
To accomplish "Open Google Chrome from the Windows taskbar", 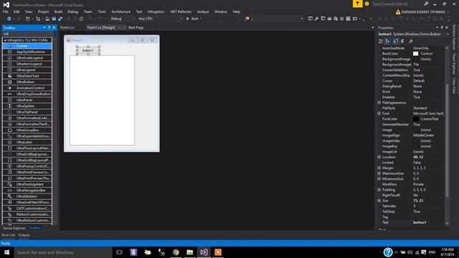I will tap(176, 252).
